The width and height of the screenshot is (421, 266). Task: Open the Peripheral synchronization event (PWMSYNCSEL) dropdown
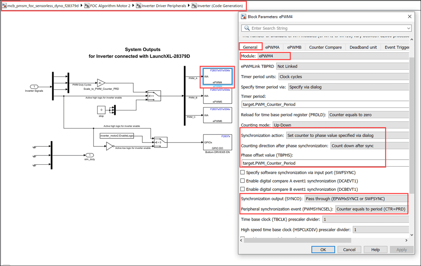[x=372, y=209]
